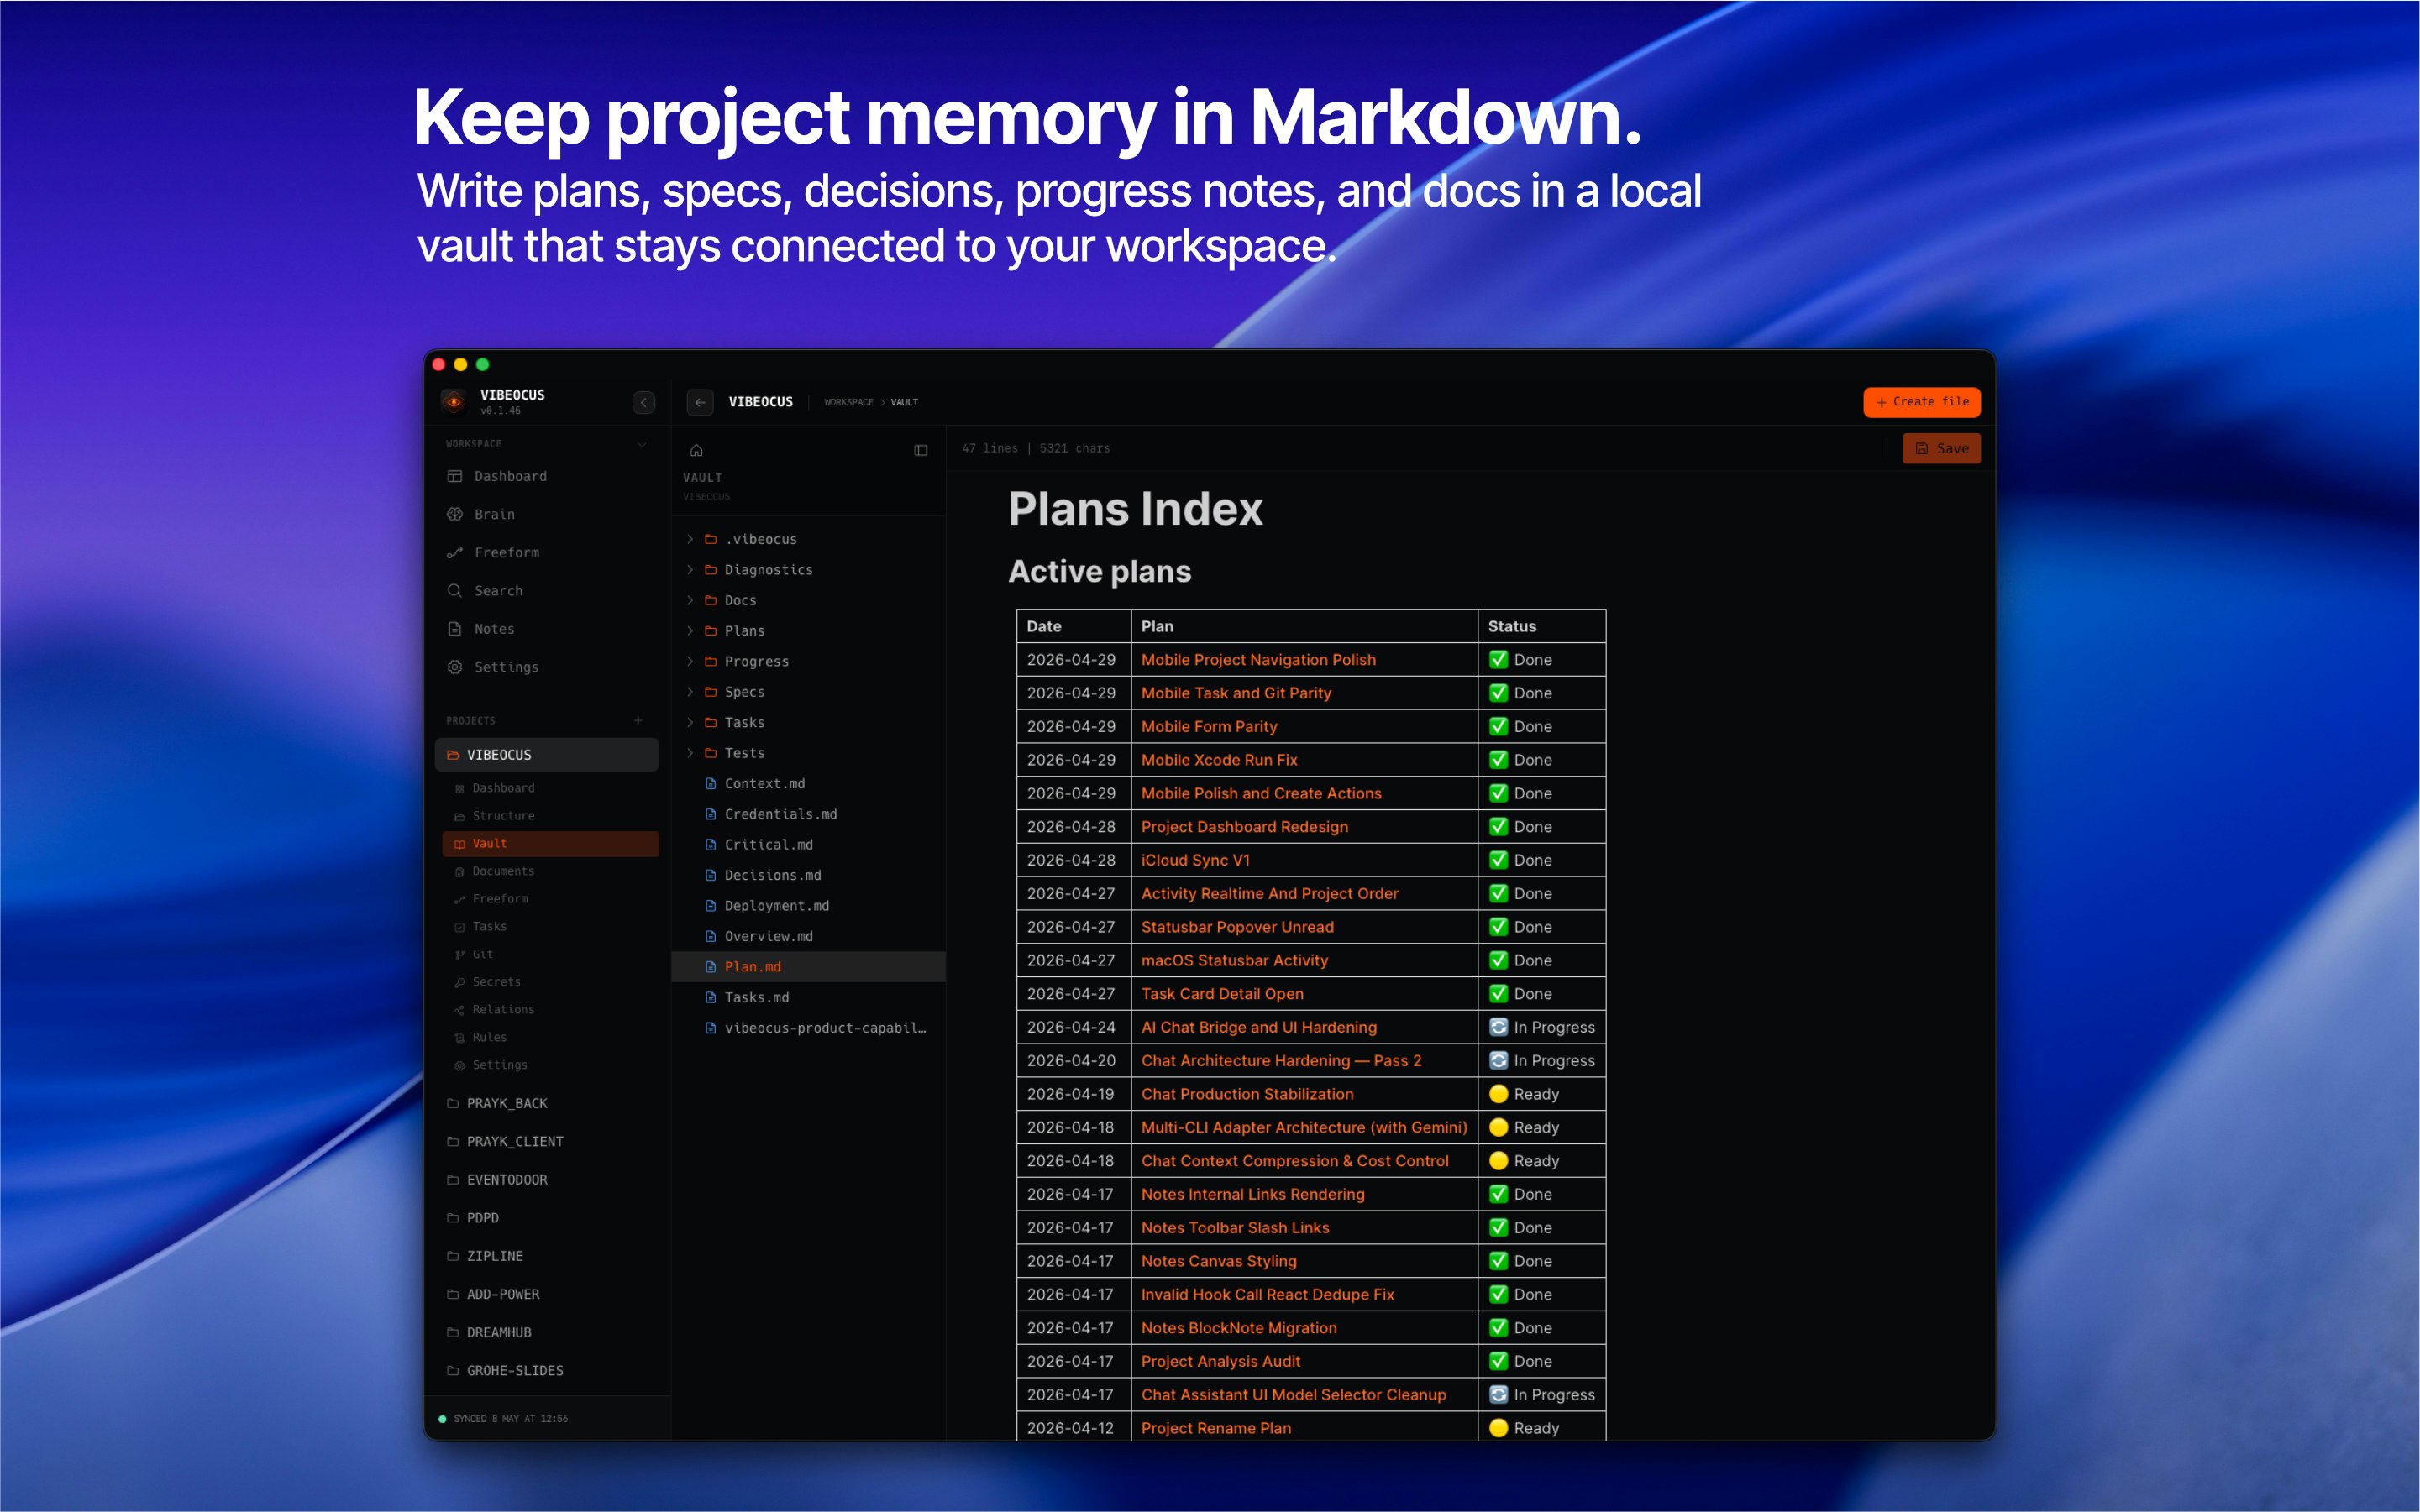Image resolution: width=2420 pixels, height=1512 pixels.
Task: Click WORKSPACE breadcrumb
Action: pos(848,402)
